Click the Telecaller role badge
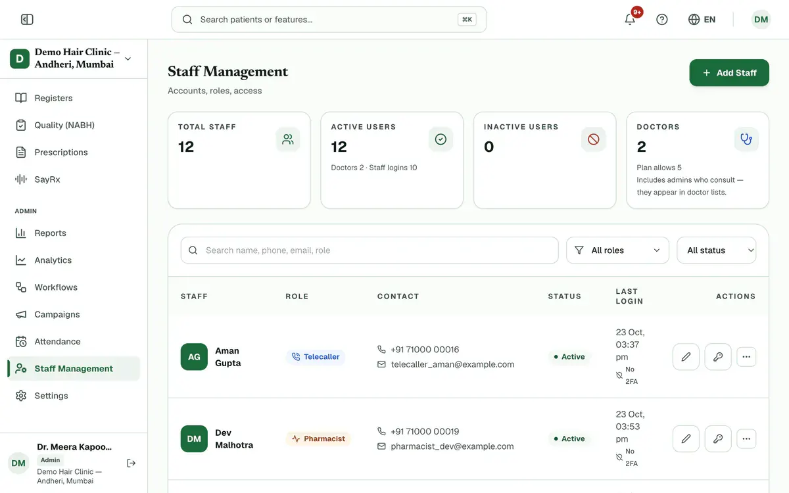The width and height of the screenshot is (789, 493). coord(315,357)
